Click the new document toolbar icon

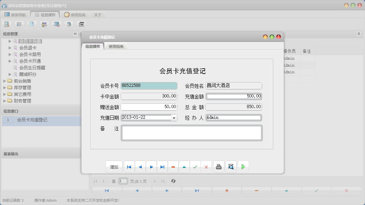pyautogui.click(x=32, y=24)
